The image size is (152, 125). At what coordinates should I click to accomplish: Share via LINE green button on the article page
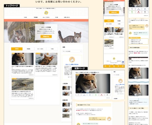(x=96, y=95)
